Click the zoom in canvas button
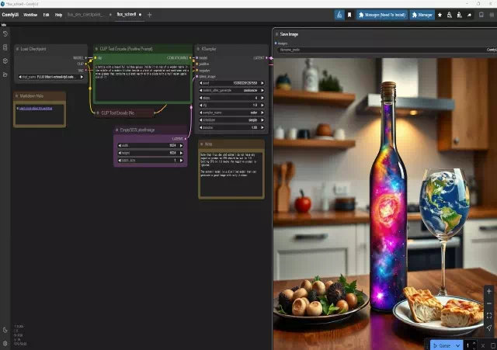Screen dimensions: 497x350 [488, 291]
